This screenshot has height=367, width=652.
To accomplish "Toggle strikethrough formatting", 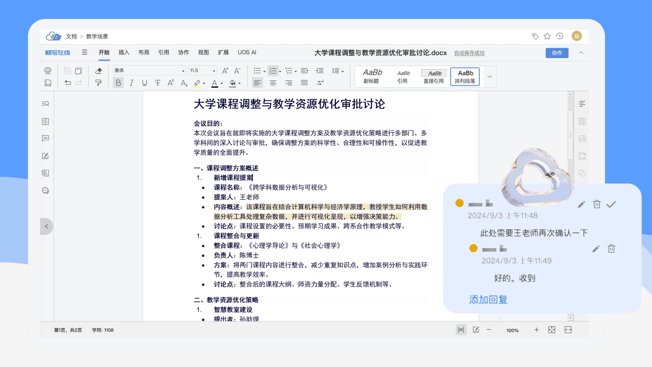I will click(158, 83).
